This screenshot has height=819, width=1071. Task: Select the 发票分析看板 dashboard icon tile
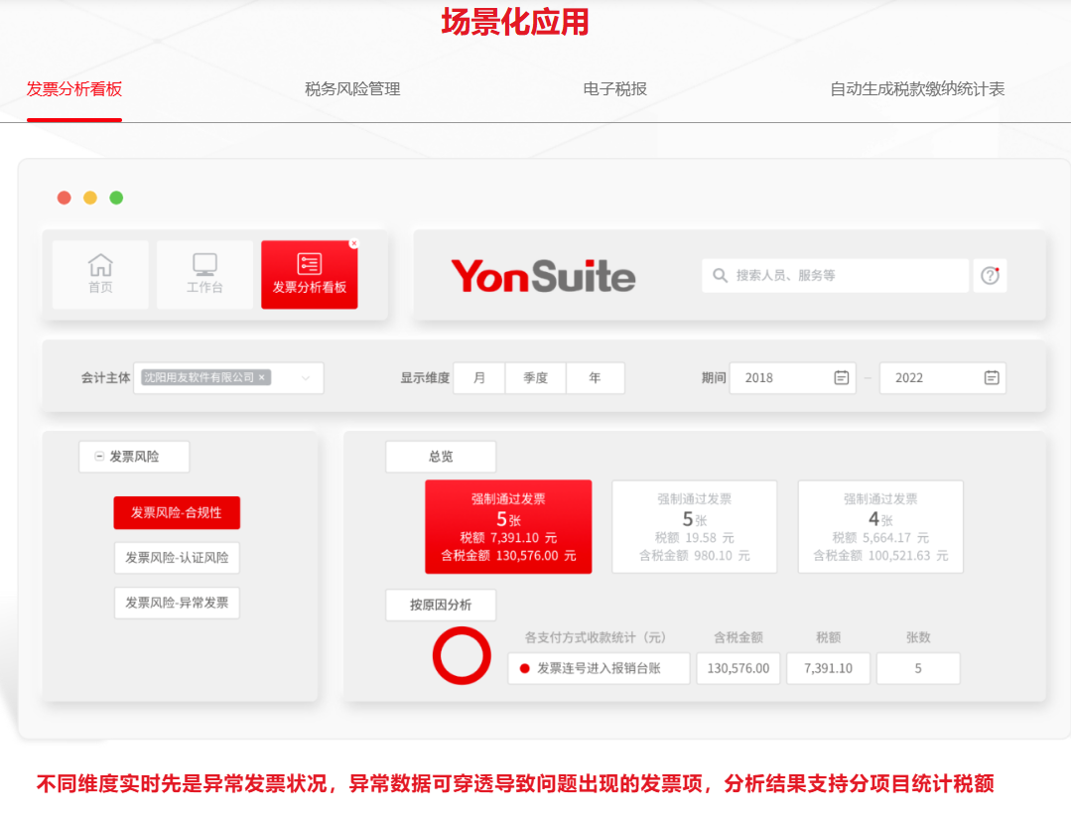coord(309,264)
